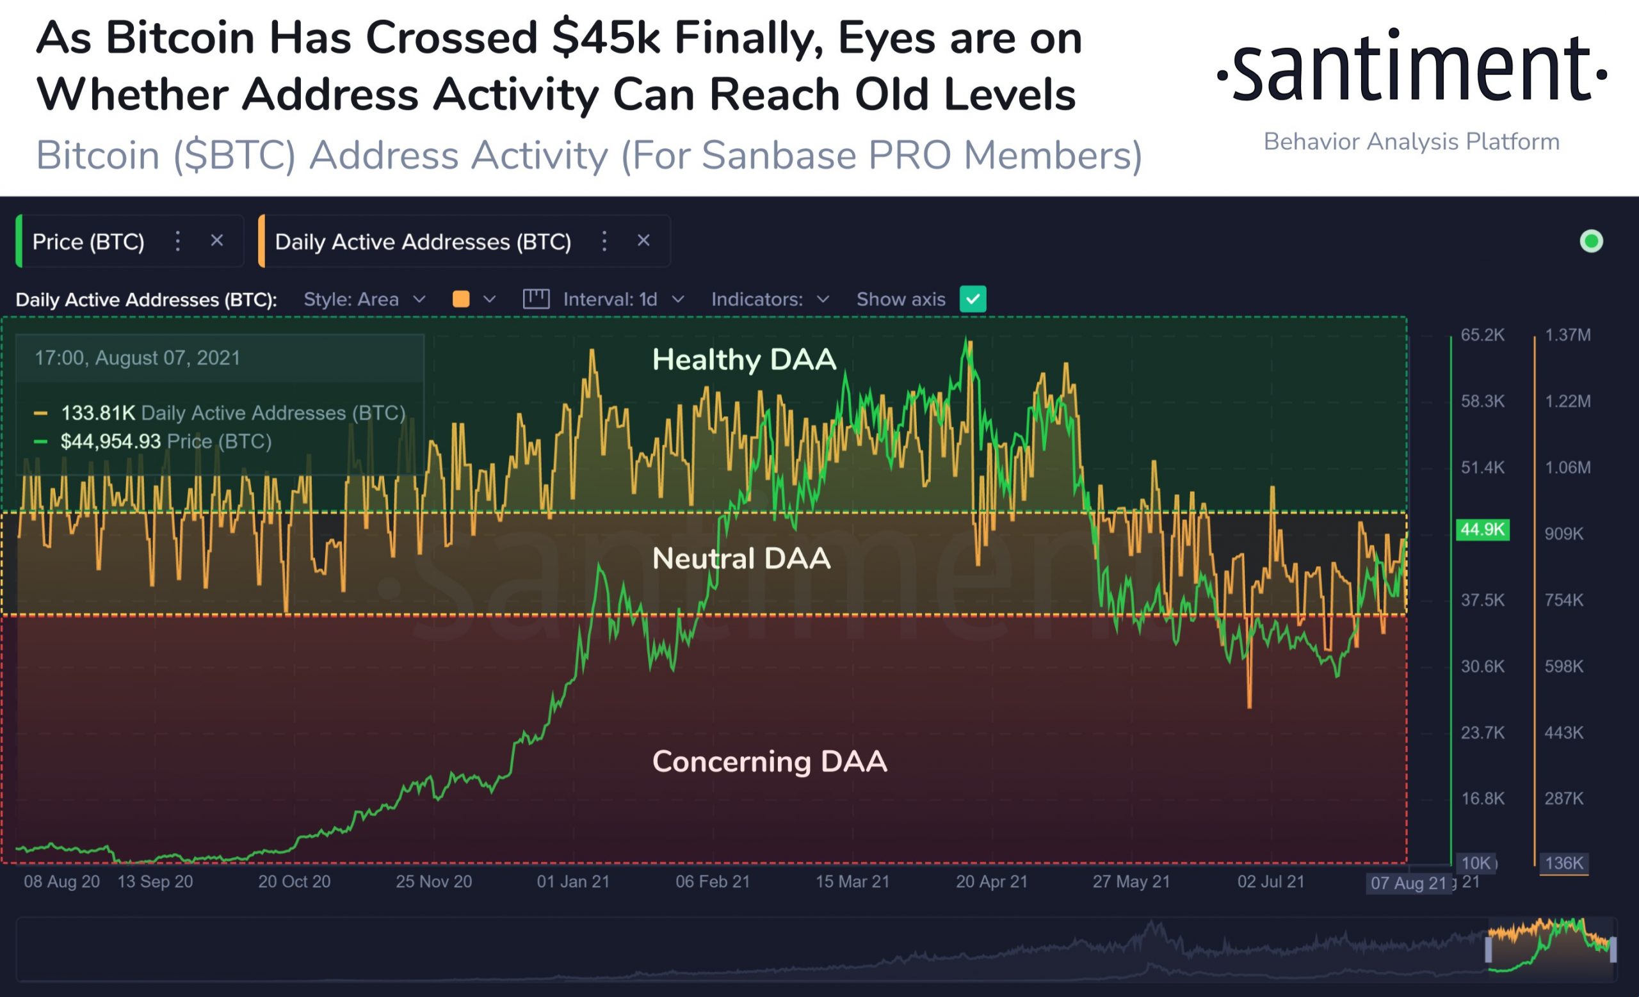Screen dimensions: 1639x997
Task: Expand the Interval: 1d dropdown
Action: (x=620, y=299)
